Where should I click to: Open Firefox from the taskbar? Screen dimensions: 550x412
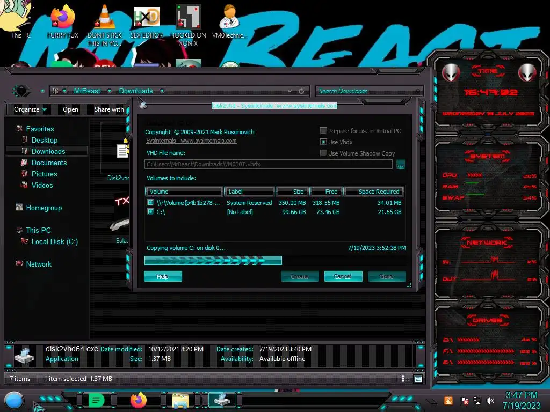click(138, 400)
